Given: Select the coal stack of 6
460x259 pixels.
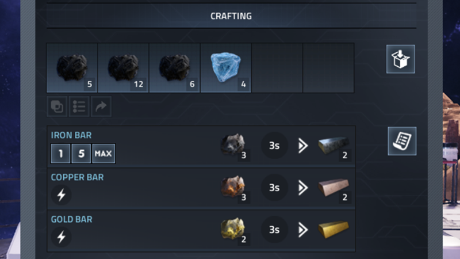Looking at the screenshot, I should click(175, 68).
